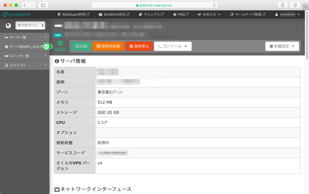309x194 pixels.
Task: Open the 各種設定 settings dropdown
Action: (282, 46)
